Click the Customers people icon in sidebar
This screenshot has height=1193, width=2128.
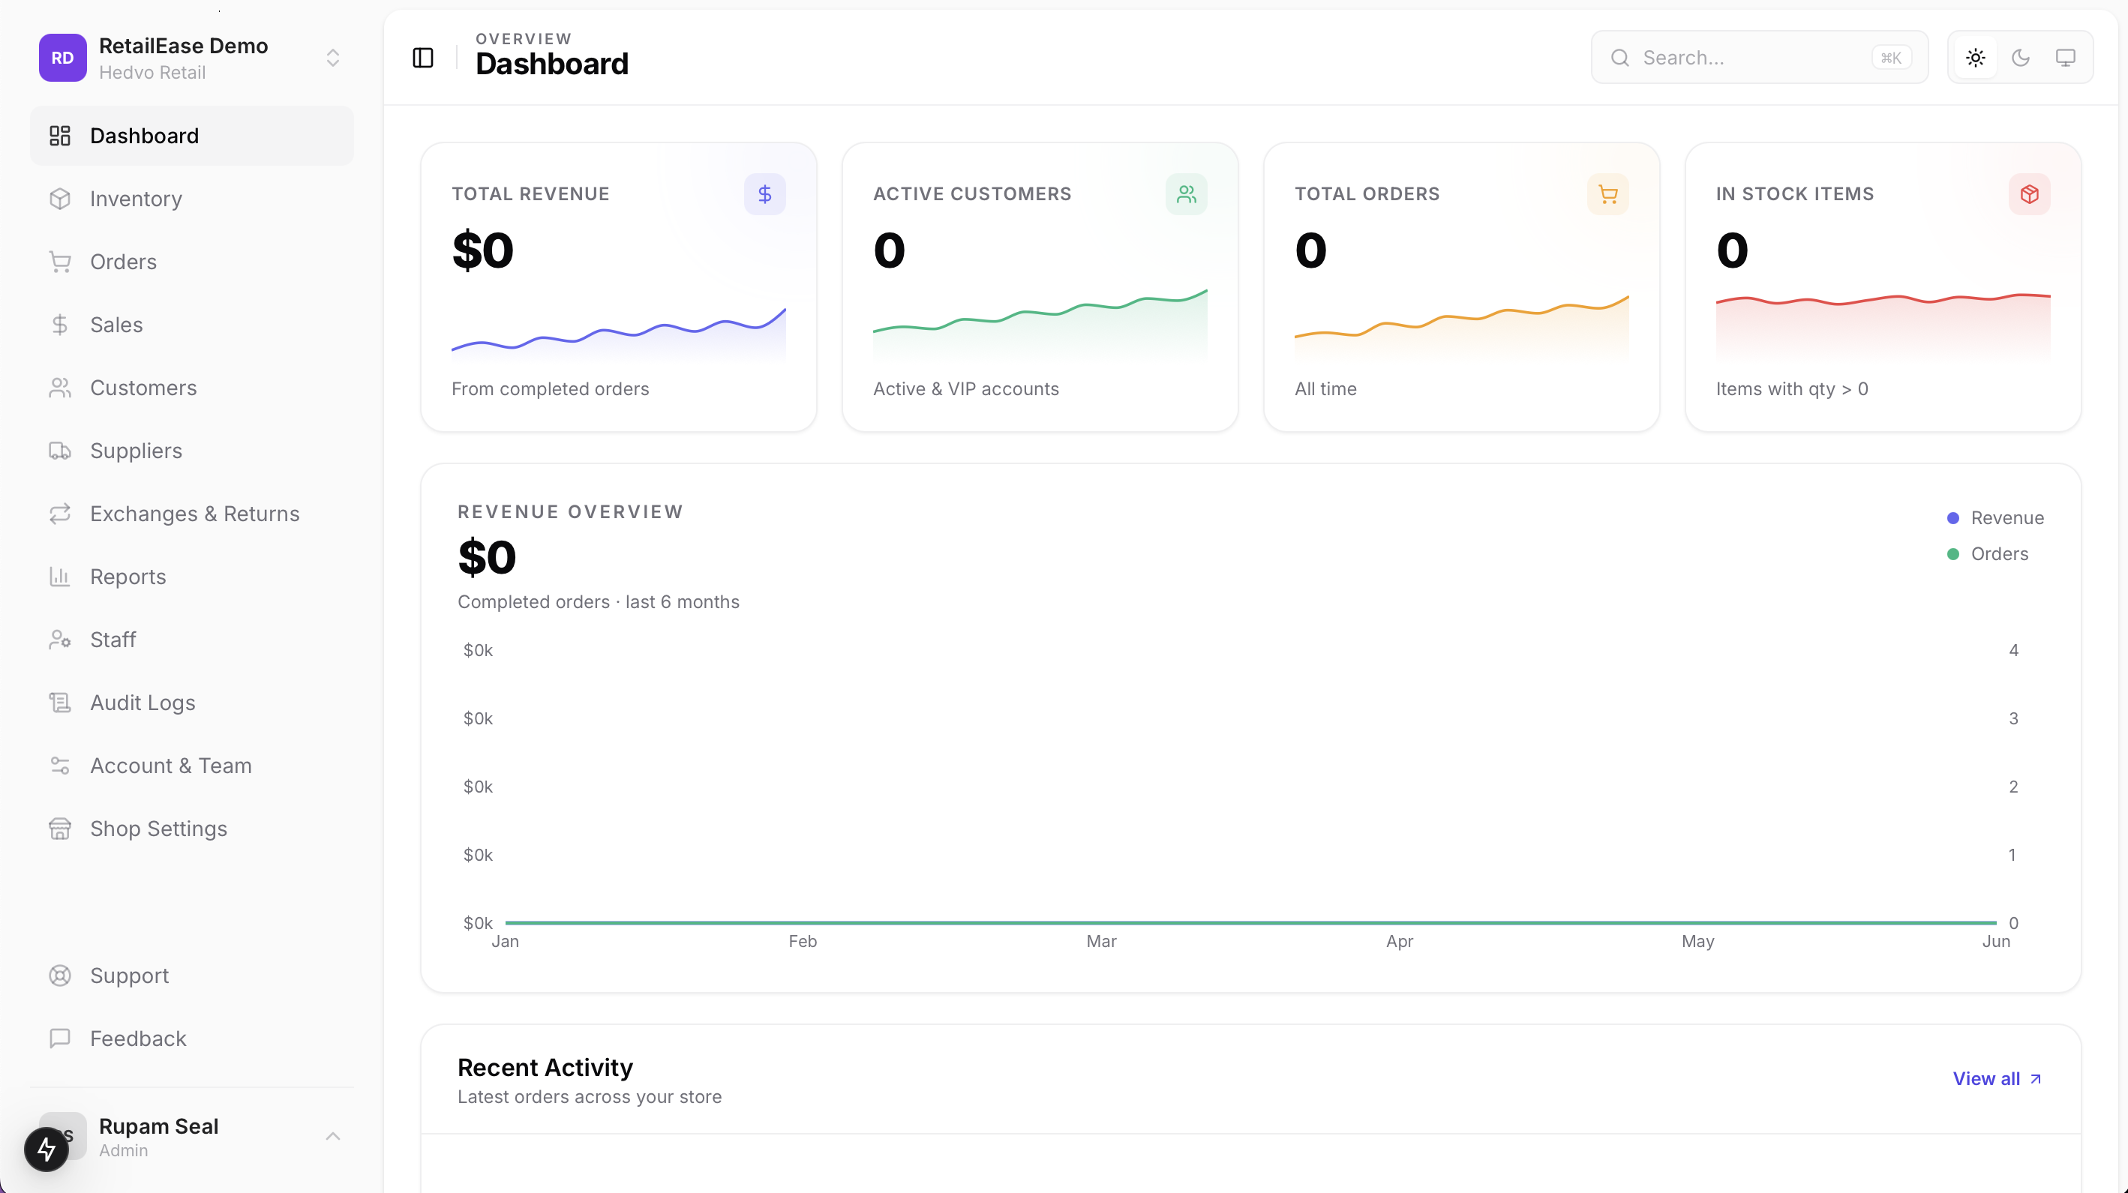click(x=59, y=388)
